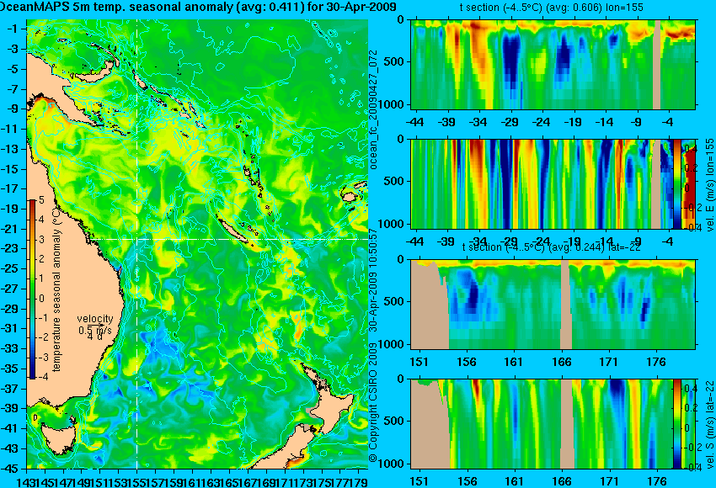Click 156 under the lat=-22 temperature section
Screen dimensions: 716x488
coord(467,362)
